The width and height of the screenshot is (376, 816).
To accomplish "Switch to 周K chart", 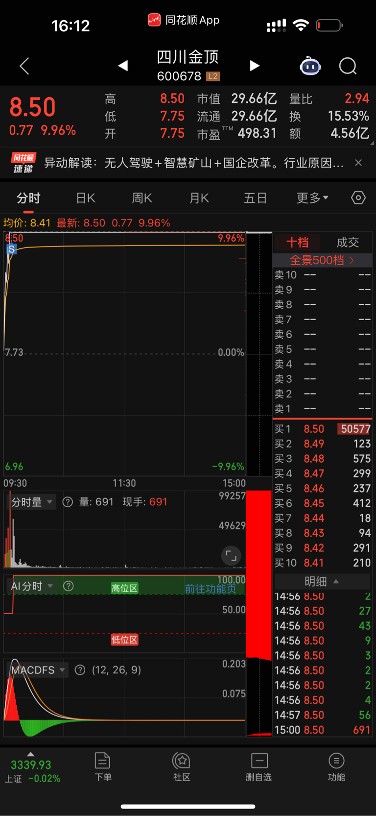I will (142, 198).
